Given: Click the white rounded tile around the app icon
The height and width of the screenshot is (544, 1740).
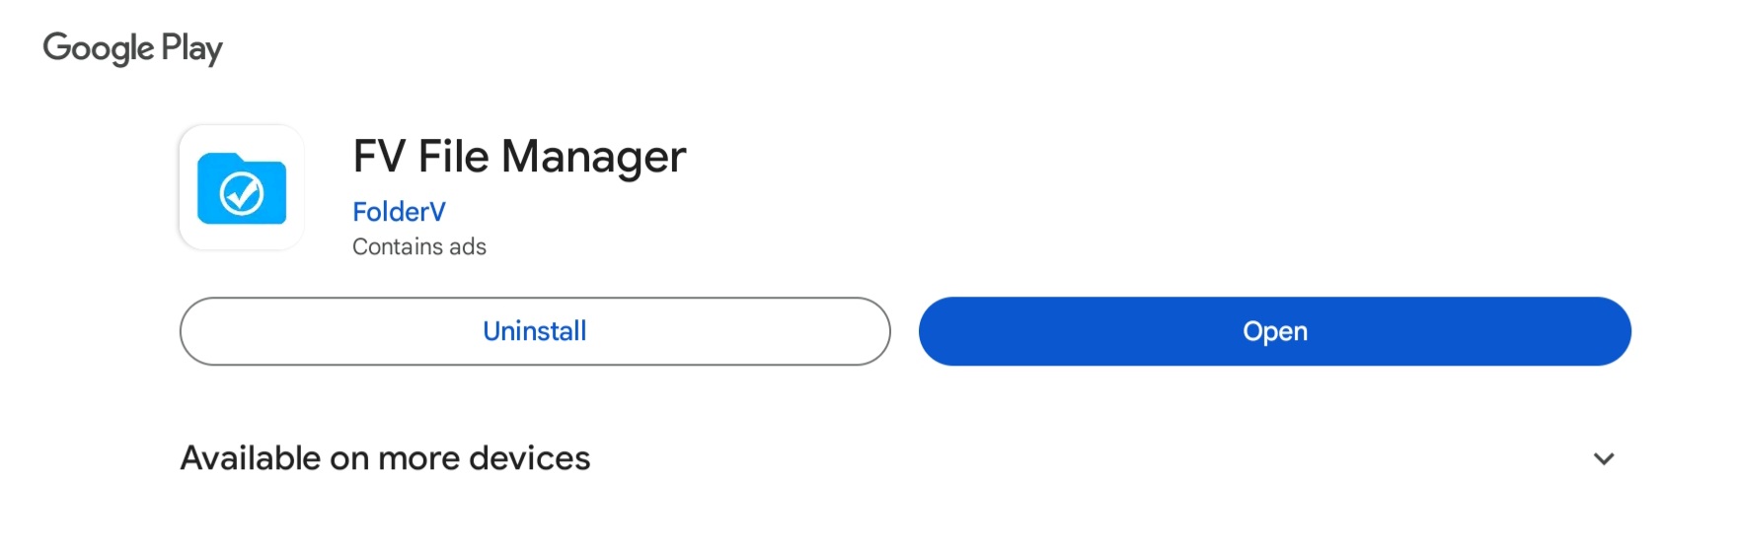Looking at the screenshot, I should (242, 187).
